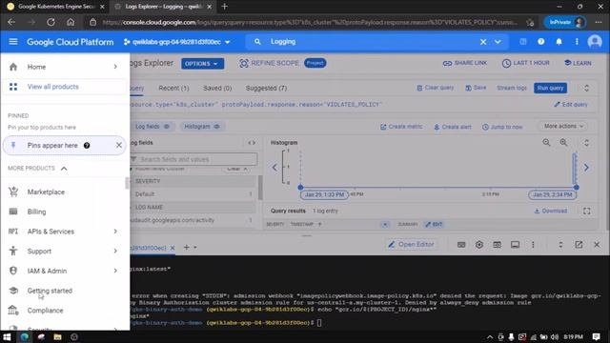This screenshot has height=343, width=610.
Task: Open the Options dropdown button
Action: click(202, 64)
